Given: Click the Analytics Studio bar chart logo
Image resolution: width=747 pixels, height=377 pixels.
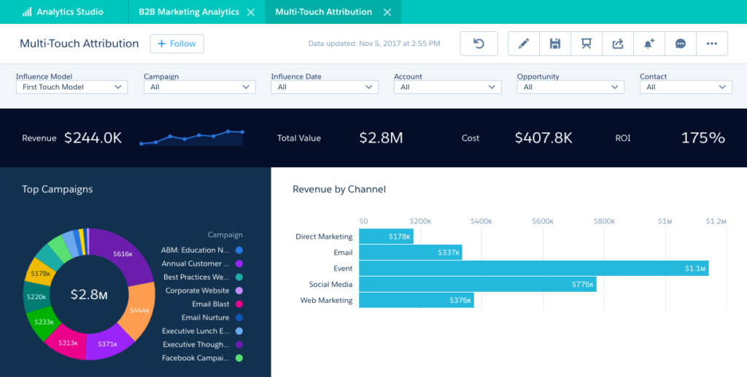Looking at the screenshot, I should pos(27,12).
